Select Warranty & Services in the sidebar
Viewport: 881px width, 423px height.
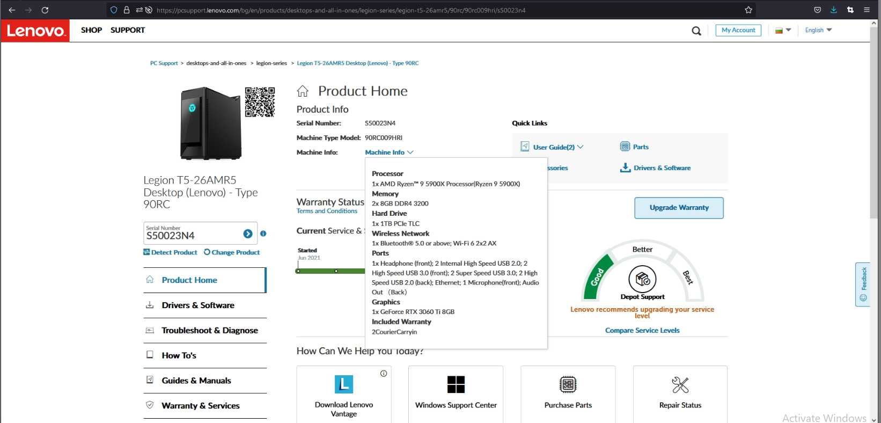pyautogui.click(x=204, y=406)
